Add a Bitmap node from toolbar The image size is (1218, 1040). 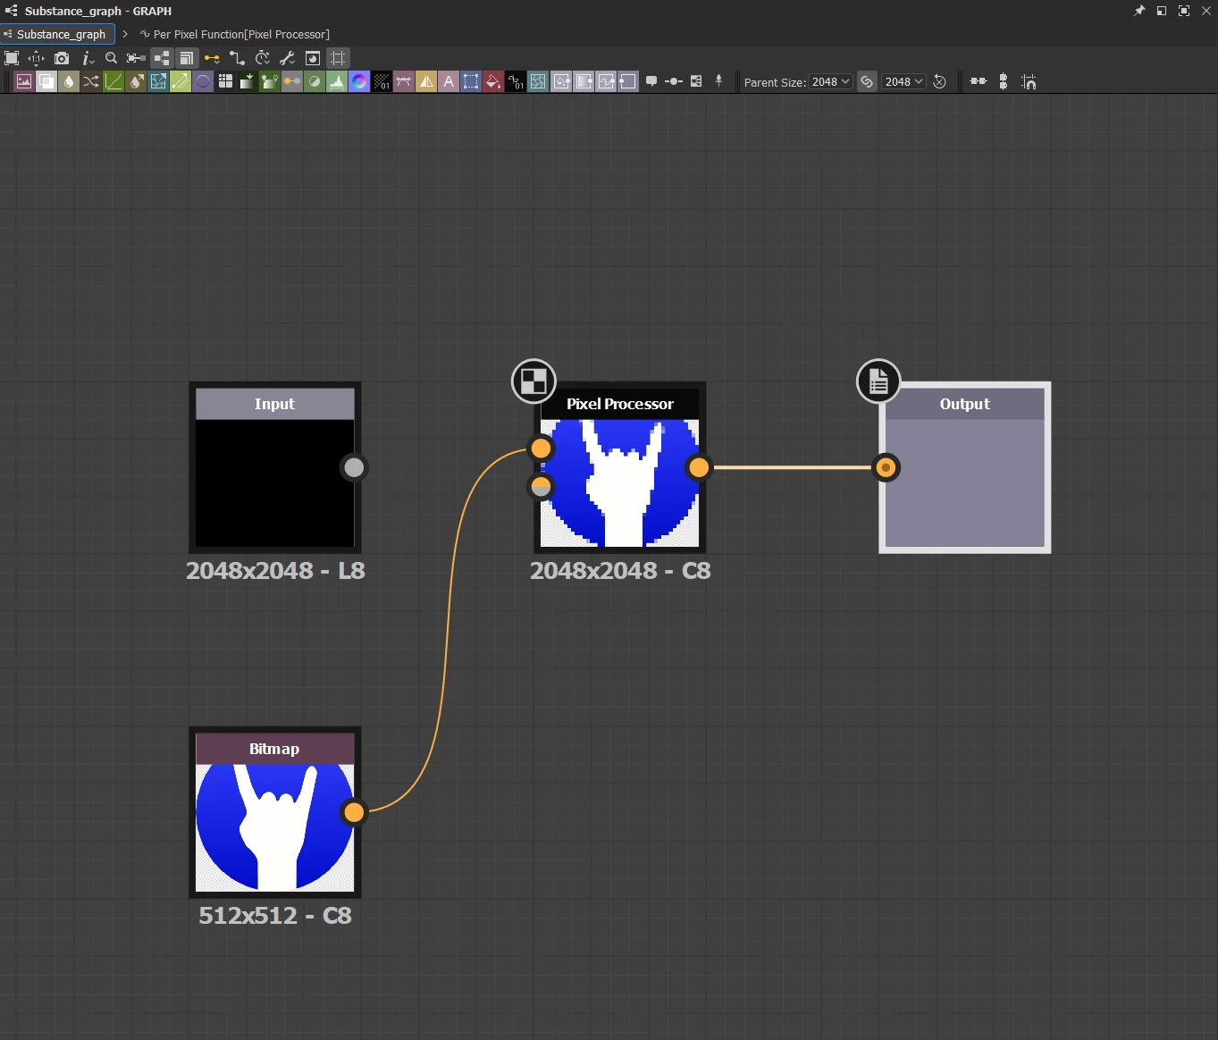[x=24, y=81]
